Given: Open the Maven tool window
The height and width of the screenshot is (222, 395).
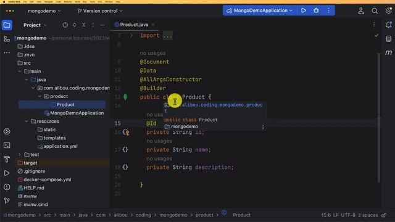Looking at the screenshot, I should click(388, 52).
